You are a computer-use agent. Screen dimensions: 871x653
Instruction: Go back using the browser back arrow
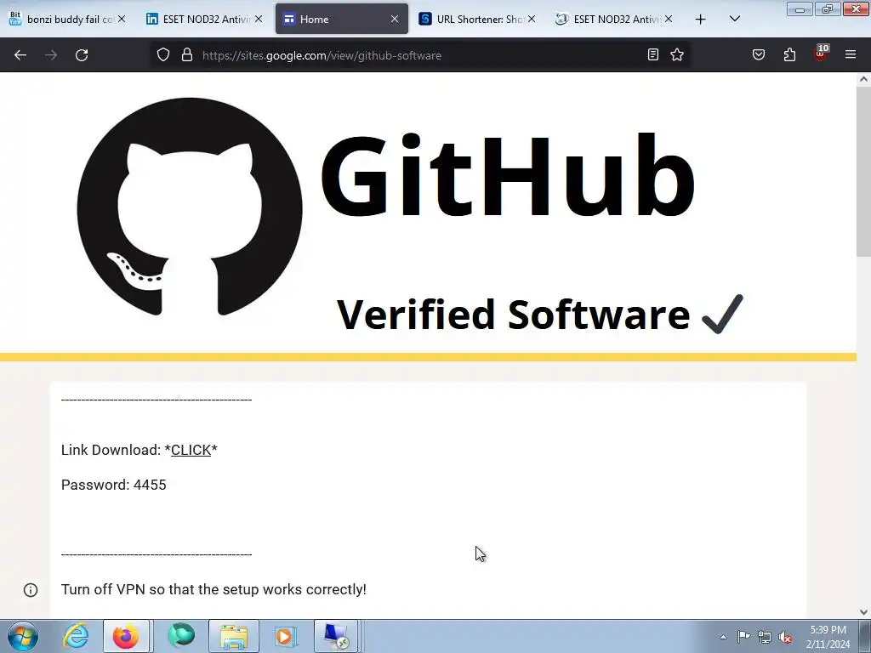(x=20, y=55)
